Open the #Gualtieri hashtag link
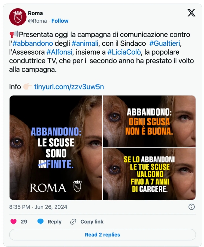 pyautogui.click(x=165, y=43)
